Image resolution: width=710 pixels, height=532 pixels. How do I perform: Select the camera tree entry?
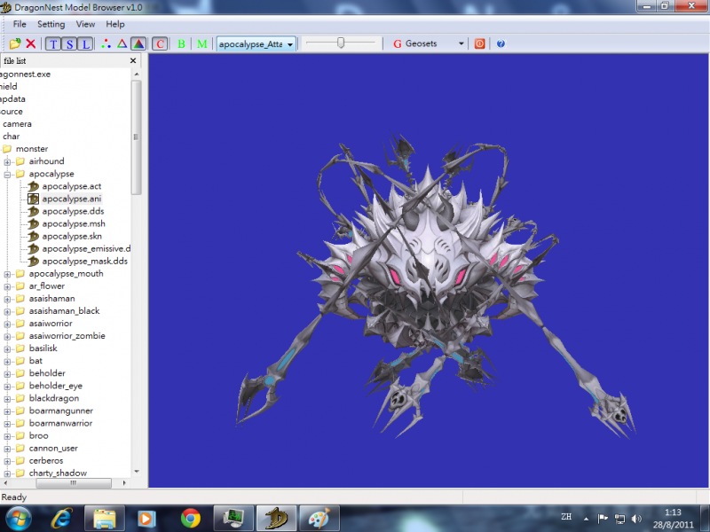[17, 124]
